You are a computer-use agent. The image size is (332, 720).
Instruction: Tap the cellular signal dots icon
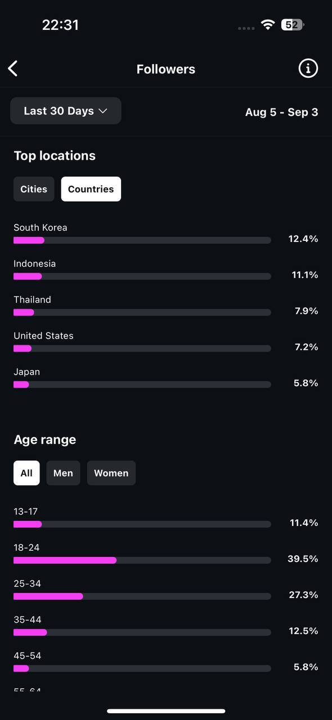pyautogui.click(x=246, y=28)
